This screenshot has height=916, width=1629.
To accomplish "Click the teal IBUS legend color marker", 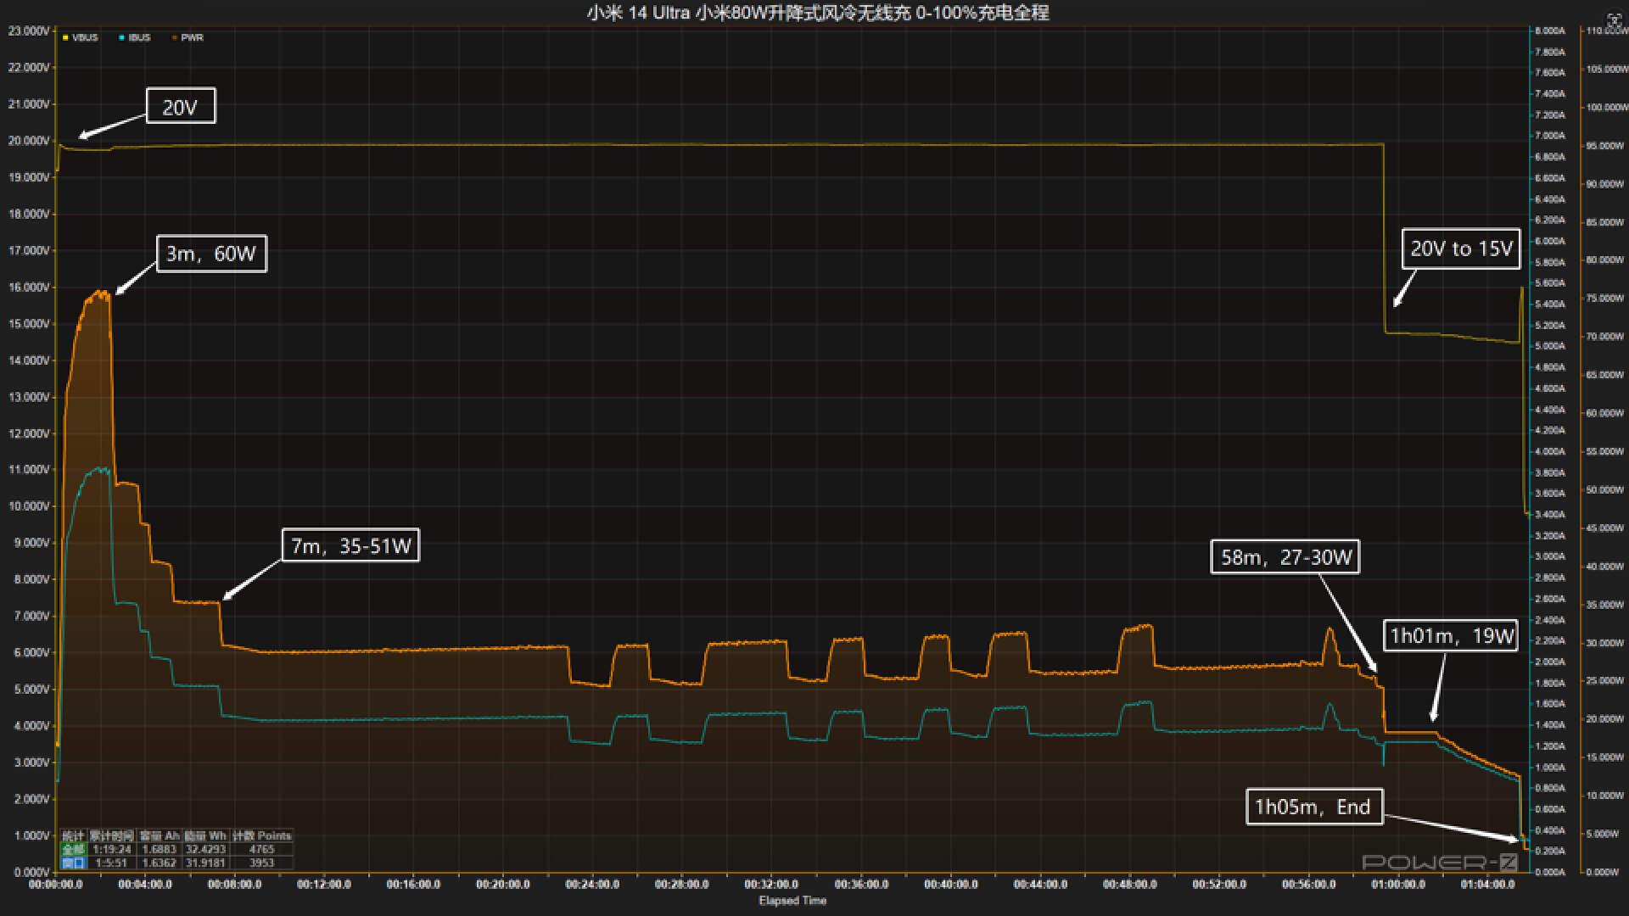I will [x=122, y=37].
